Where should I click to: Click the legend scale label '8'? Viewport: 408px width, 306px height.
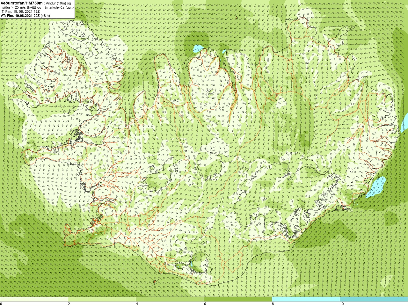tap(273, 304)
